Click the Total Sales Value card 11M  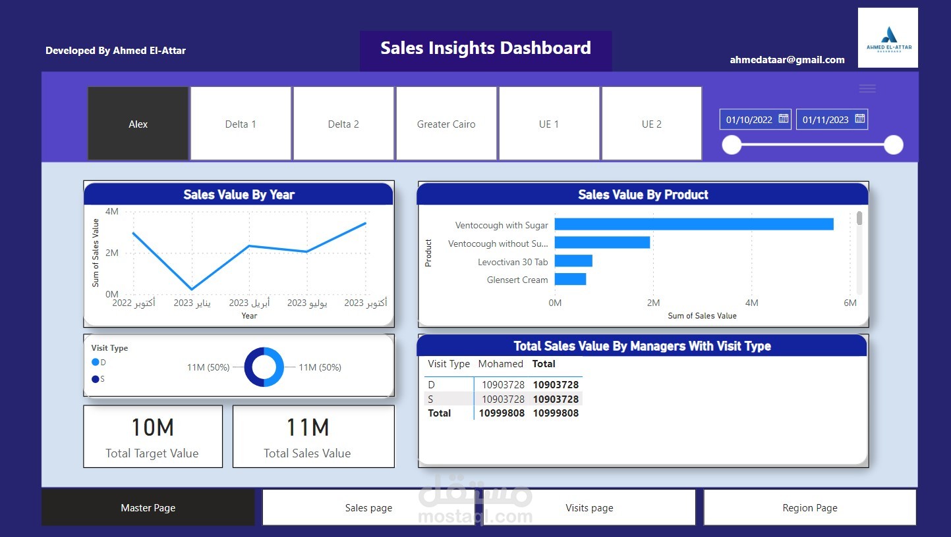(x=314, y=436)
